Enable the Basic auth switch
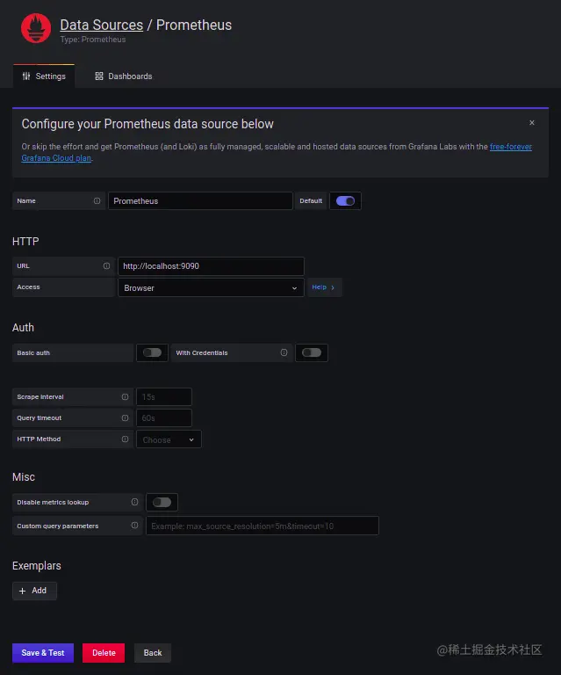Viewport: 561px width, 675px height. coord(152,352)
